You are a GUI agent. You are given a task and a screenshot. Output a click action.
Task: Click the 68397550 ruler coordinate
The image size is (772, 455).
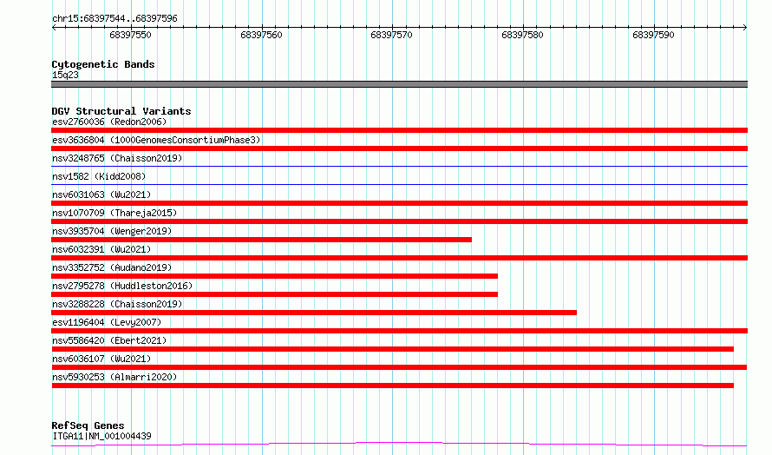point(130,35)
